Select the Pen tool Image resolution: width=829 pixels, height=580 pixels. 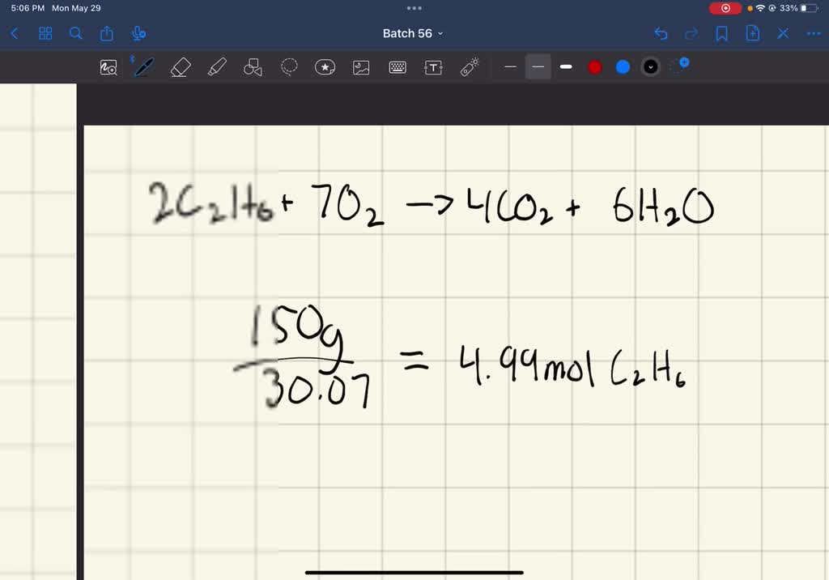(143, 66)
